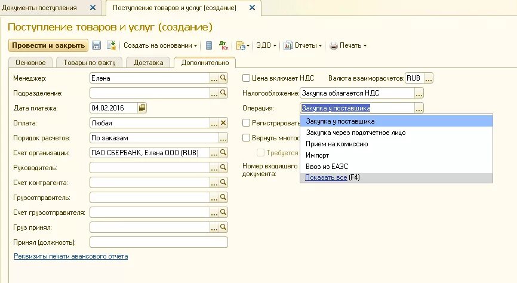The image size is (517, 283).
Task: Click ellipsis button for Счет организации
Action: [x=214, y=153]
